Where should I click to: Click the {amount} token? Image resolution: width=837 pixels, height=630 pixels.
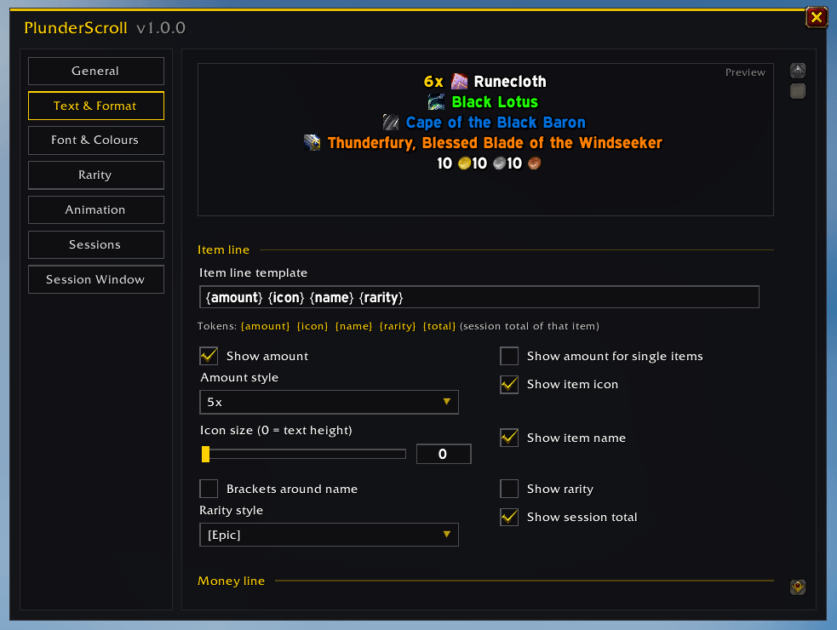click(266, 326)
